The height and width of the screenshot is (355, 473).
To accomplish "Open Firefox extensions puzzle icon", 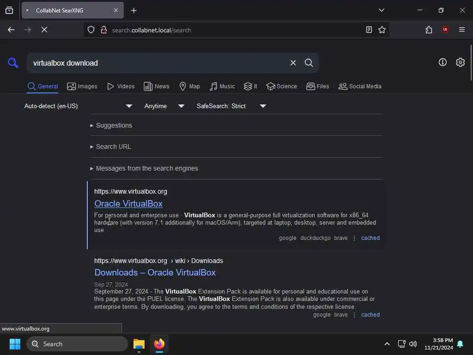I will pos(429,30).
